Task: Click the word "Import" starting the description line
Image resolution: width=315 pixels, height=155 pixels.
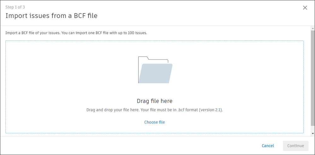Action: tap(12, 33)
